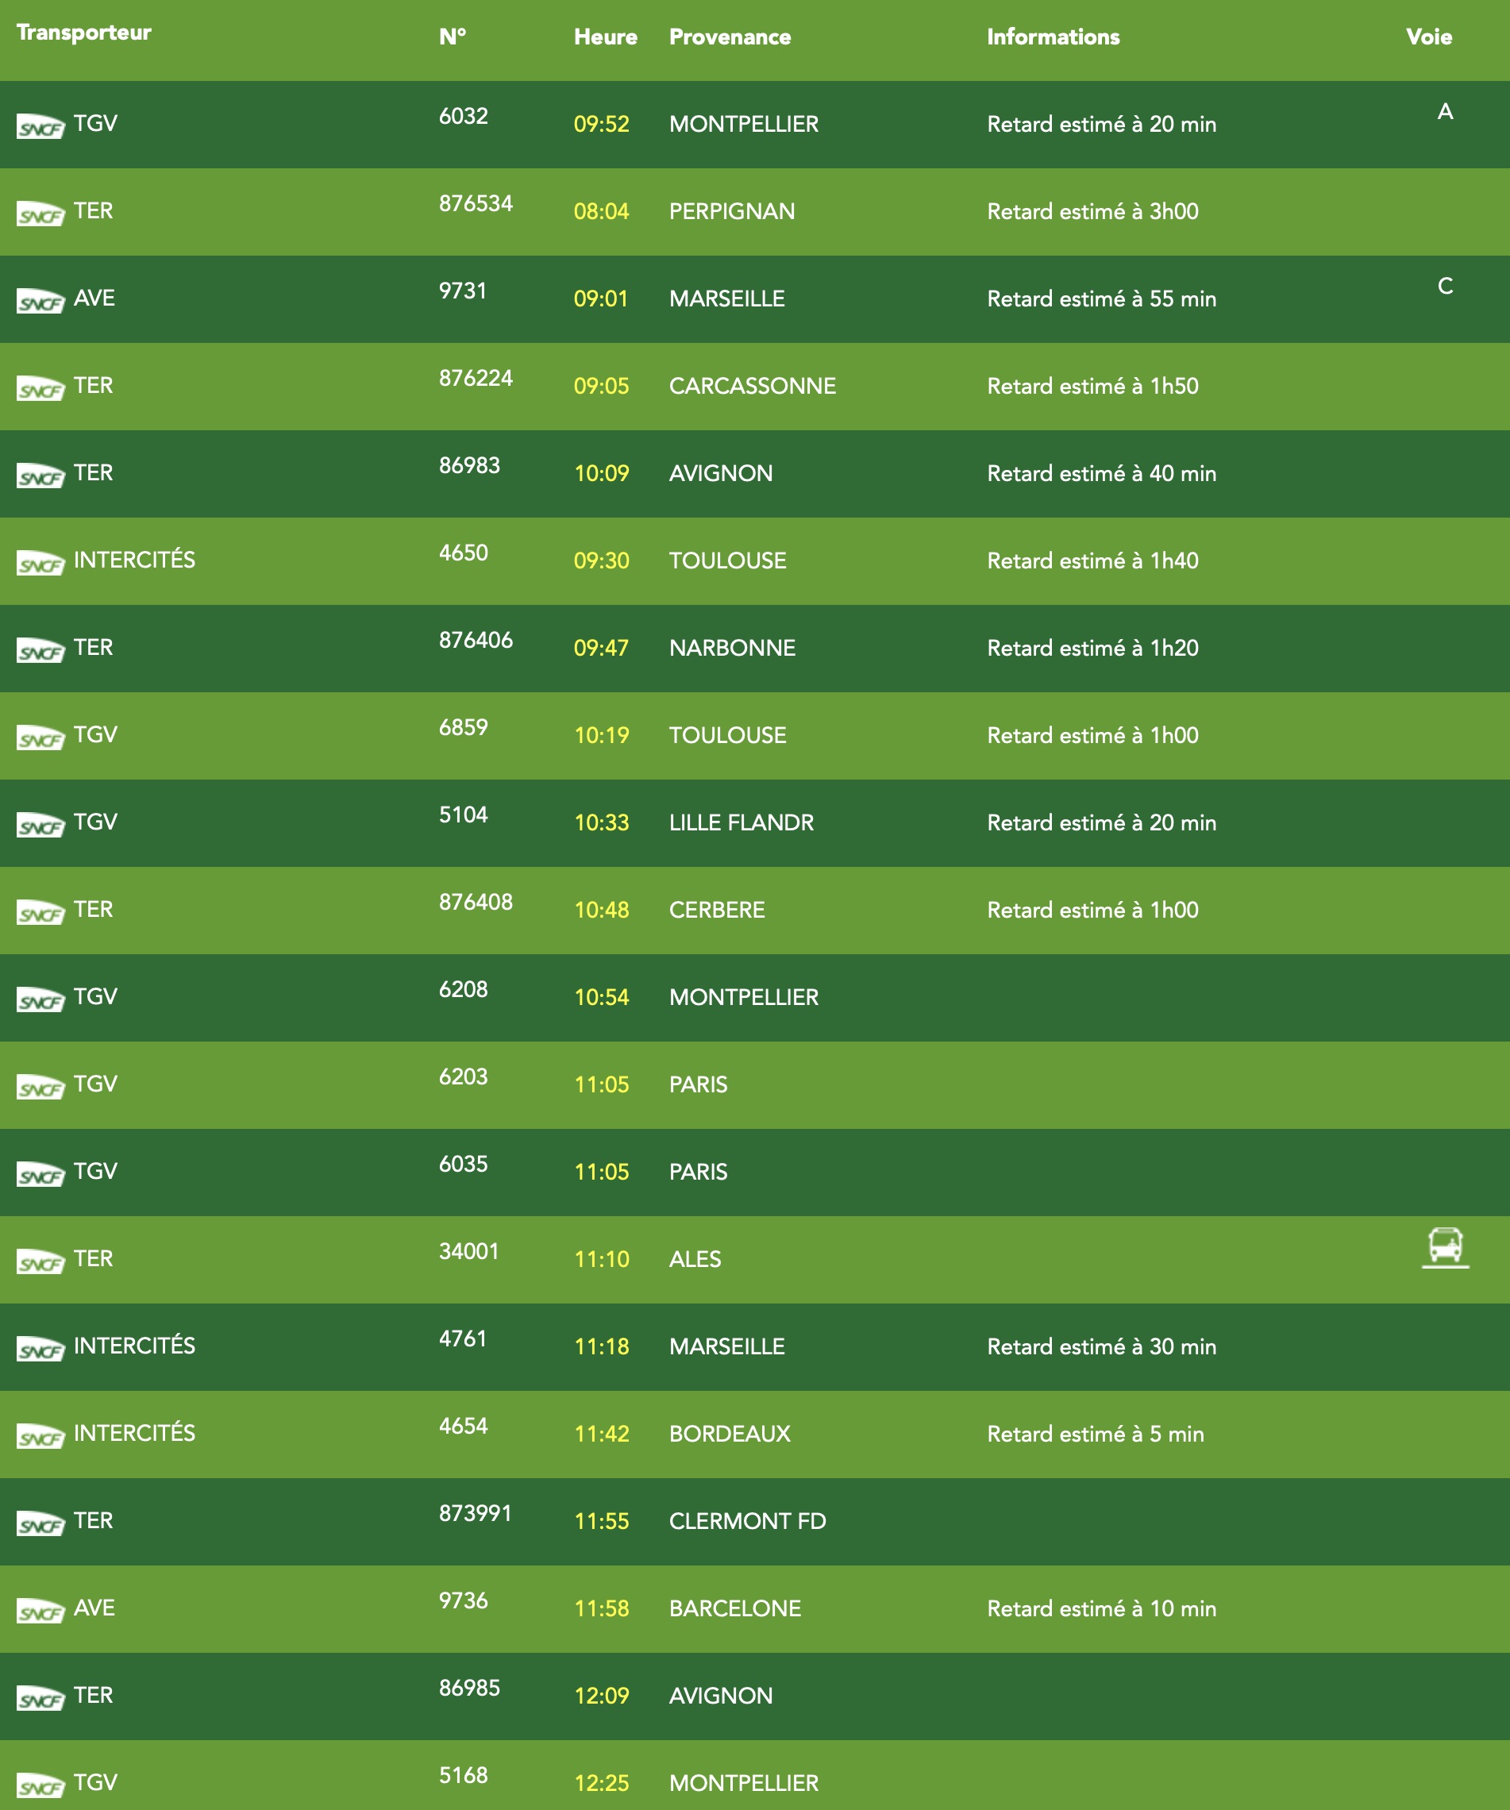Click the Provenance column header
Screen dimensions: 1510x1810
click(730, 37)
